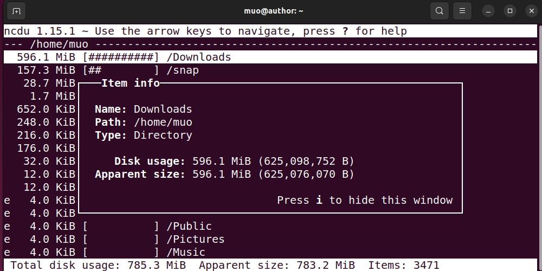Select the /Public directory entry
Screen dimensions: 542x271
click(189, 226)
